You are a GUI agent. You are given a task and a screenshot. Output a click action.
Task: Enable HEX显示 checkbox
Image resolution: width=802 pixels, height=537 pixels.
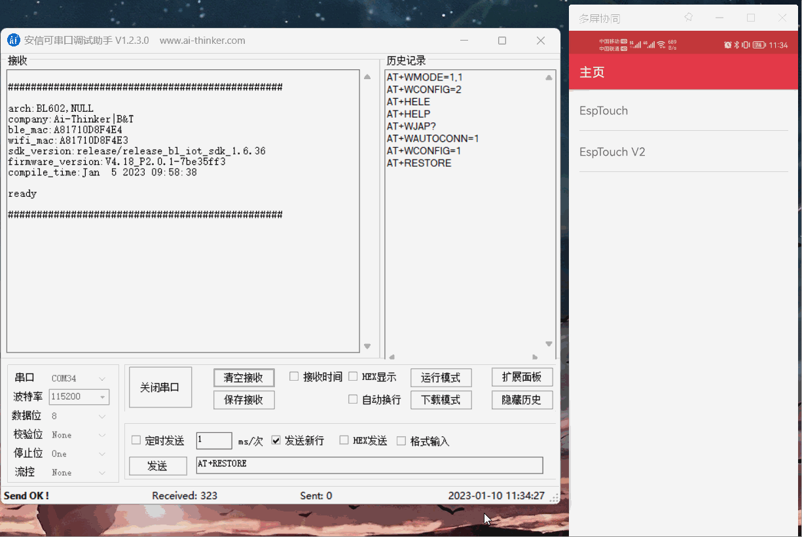353,377
